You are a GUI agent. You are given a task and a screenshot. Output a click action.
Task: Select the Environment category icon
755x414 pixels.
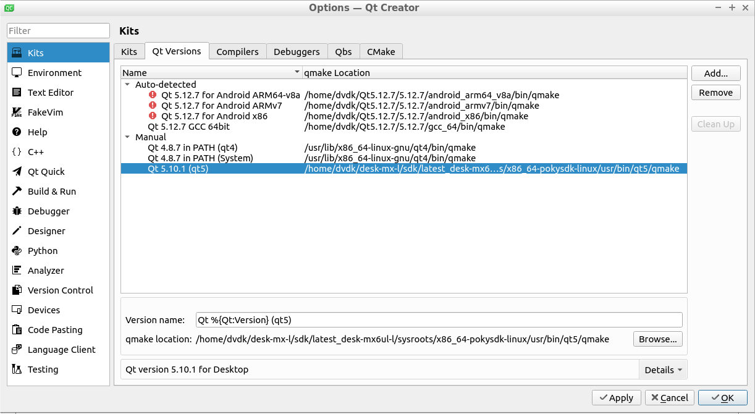click(17, 73)
